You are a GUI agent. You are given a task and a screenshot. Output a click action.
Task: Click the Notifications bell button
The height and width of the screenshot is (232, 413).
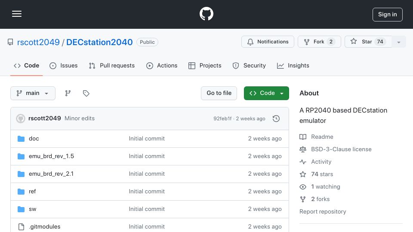pos(268,42)
